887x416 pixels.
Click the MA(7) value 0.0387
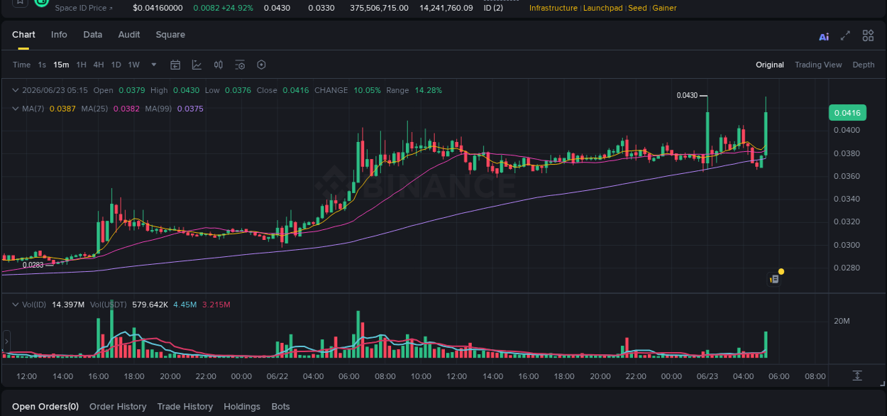pos(62,109)
